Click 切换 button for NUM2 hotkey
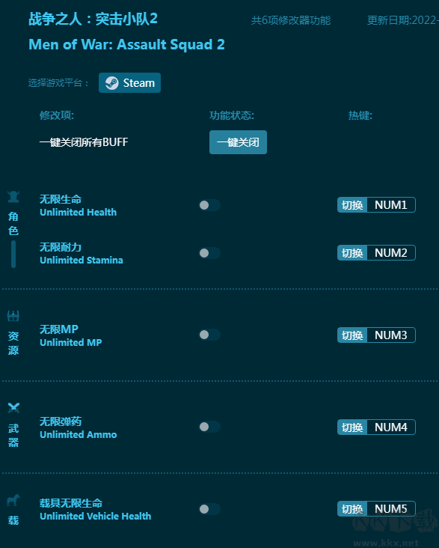This screenshot has width=439, height=548. tap(352, 253)
